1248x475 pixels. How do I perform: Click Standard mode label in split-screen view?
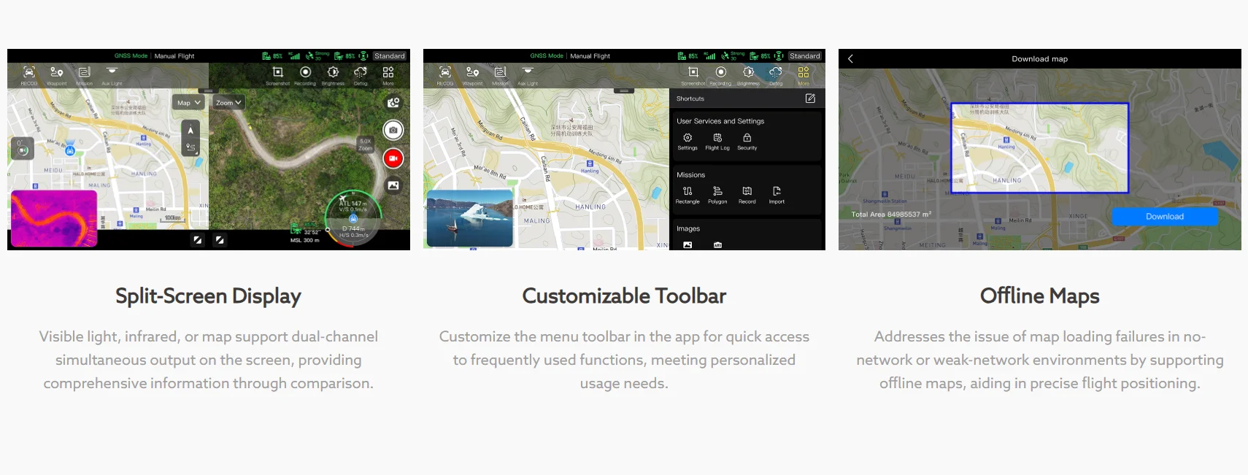[390, 56]
